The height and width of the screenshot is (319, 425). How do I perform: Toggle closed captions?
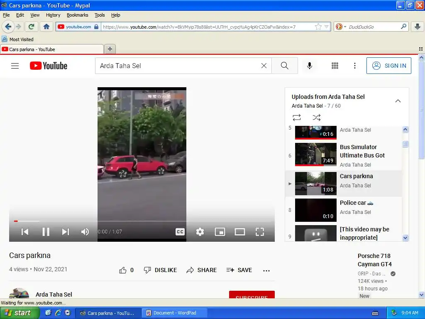180,232
